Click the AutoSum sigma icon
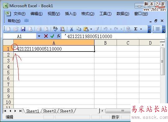Viewport: 168px width, 122px height. 136,29
